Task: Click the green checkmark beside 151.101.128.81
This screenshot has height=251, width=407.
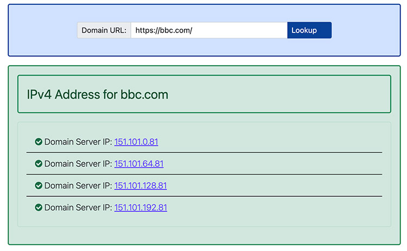Action: (39, 185)
